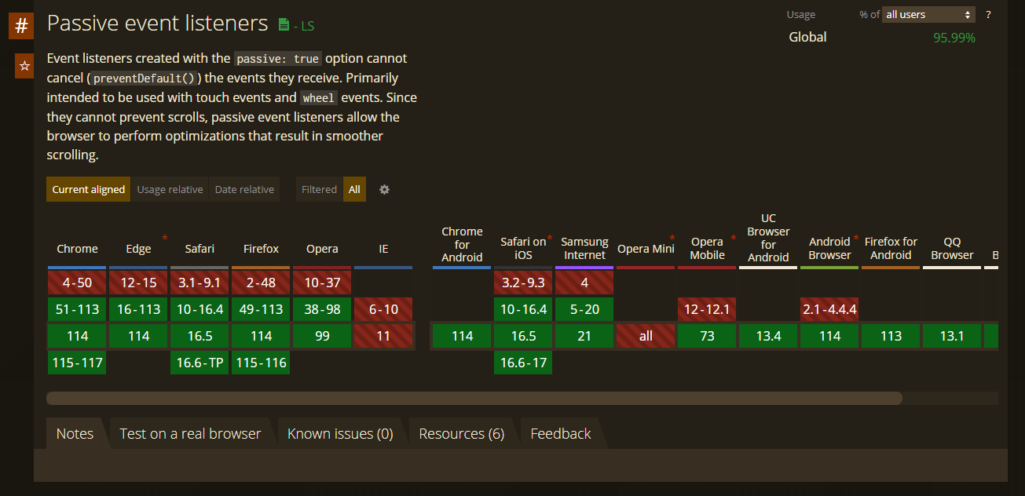Select the Filtered browsers option
Image resolution: width=1025 pixels, height=496 pixels.
(x=319, y=189)
